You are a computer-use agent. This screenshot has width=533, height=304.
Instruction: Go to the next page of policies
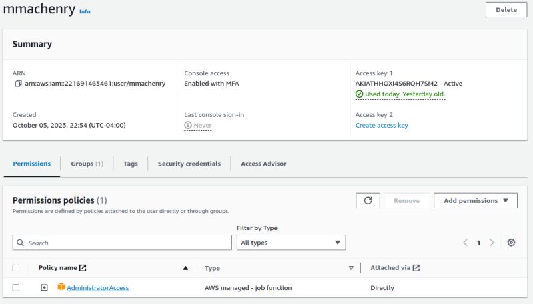tap(492, 243)
